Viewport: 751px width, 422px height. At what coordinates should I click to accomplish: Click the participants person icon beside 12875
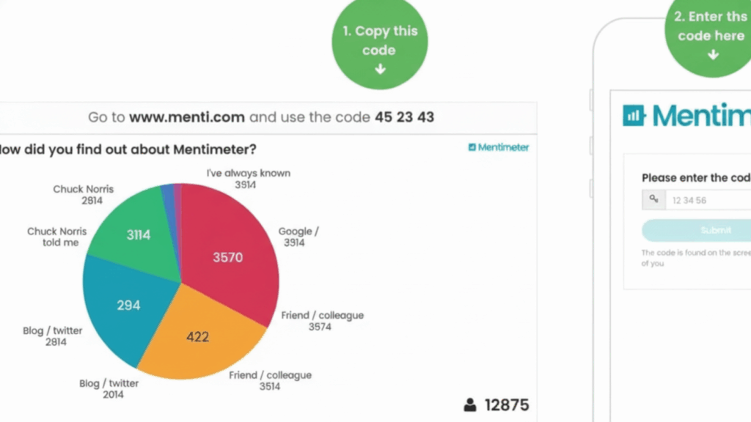point(469,404)
